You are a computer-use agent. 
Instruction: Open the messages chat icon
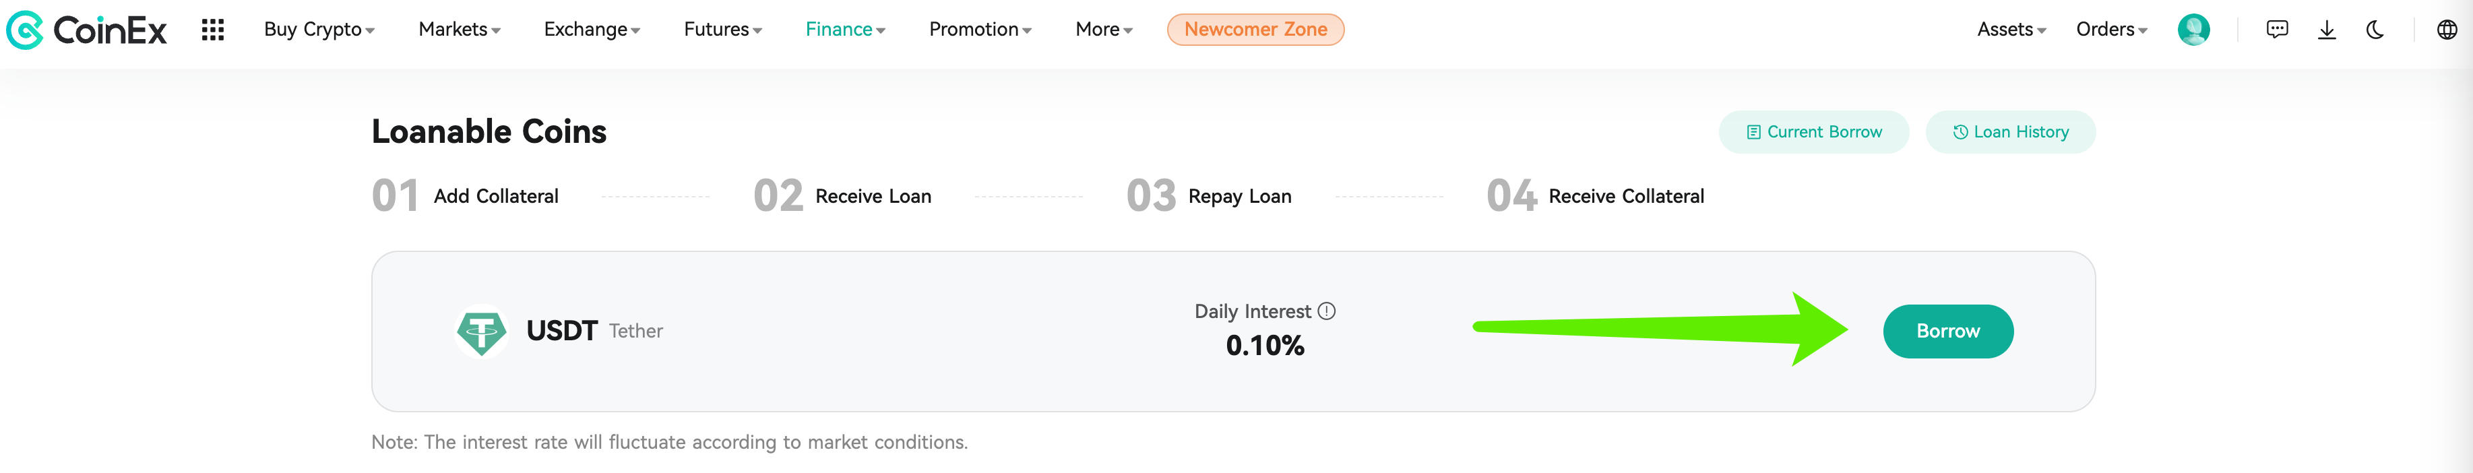tap(2277, 30)
